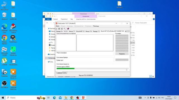Select the VS 5.1 ECU tab
The image size is (179, 100).
point(66,31)
